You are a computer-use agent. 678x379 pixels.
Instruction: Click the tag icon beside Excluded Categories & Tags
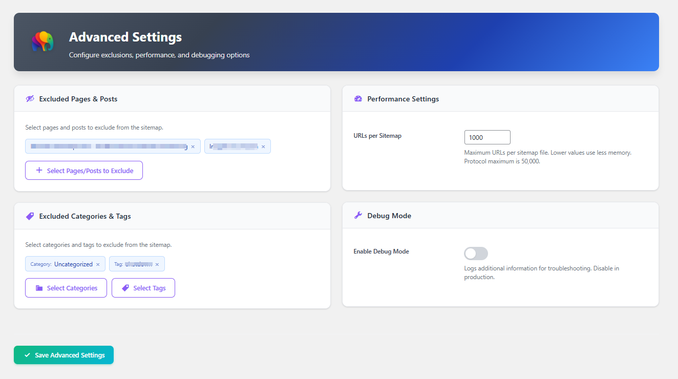click(x=30, y=216)
